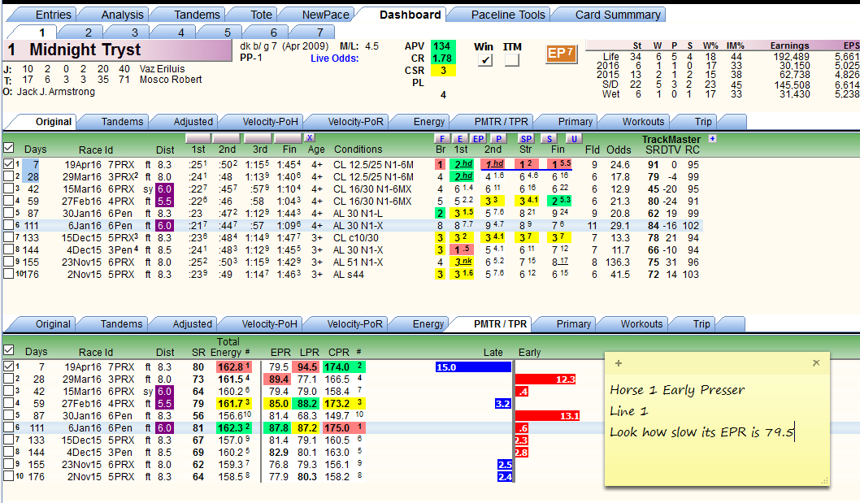Click the S filter button above Fin column

(549, 139)
